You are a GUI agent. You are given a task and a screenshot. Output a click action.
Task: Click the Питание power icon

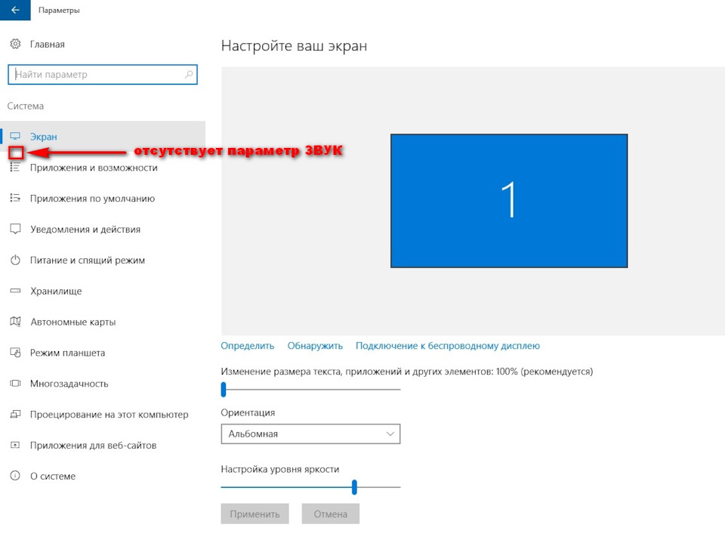click(x=15, y=260)
